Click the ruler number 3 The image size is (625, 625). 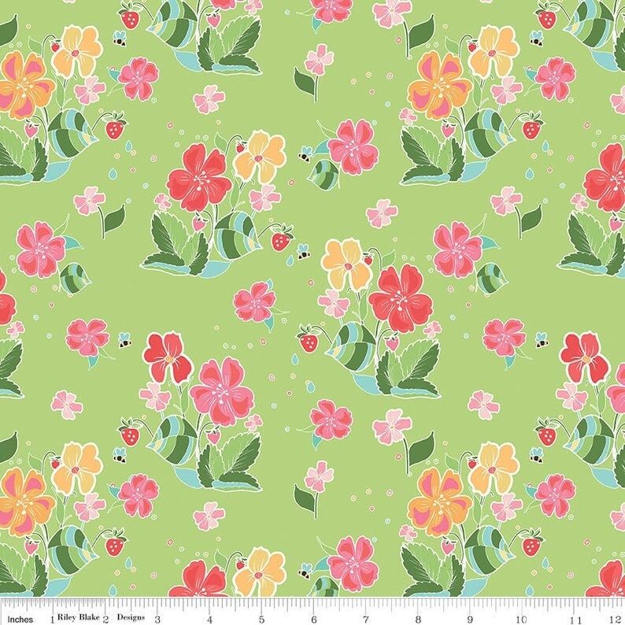(157, 619)
